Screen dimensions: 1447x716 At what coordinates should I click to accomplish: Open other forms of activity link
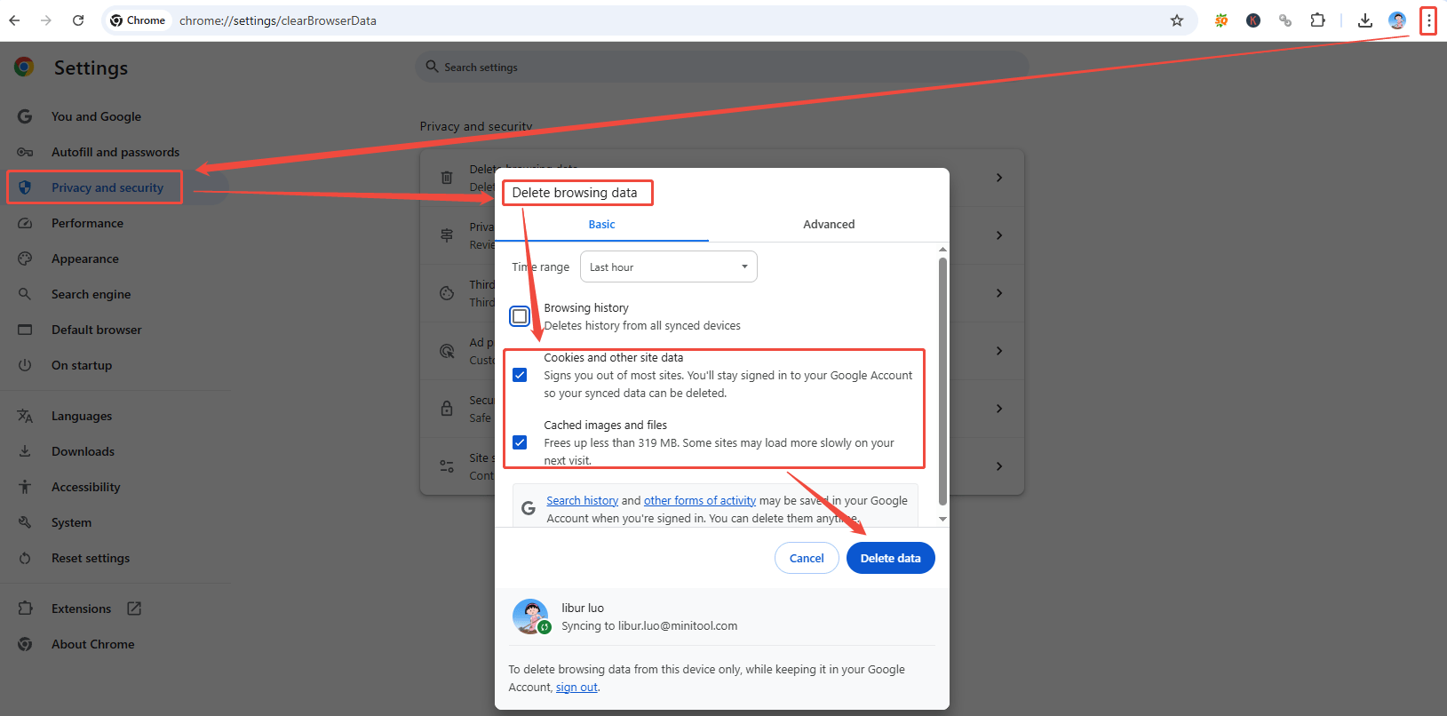[700, 500]
